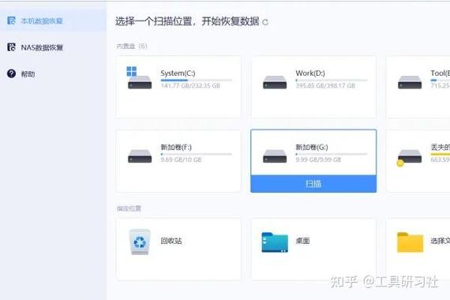Select the System(C:) drive icon
This screenshot has width=450, height=300.
[x=140, y=78]
